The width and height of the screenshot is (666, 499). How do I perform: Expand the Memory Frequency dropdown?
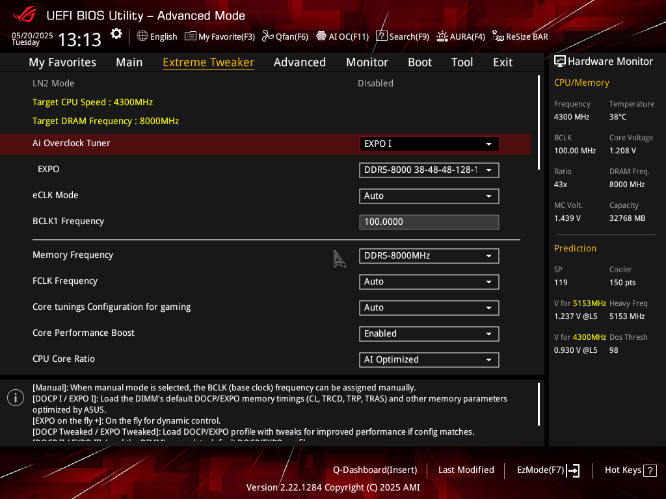point(429,256)
